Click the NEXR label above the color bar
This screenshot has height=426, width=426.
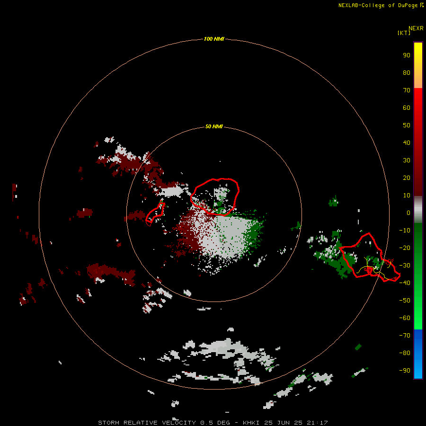click(416, 28)
